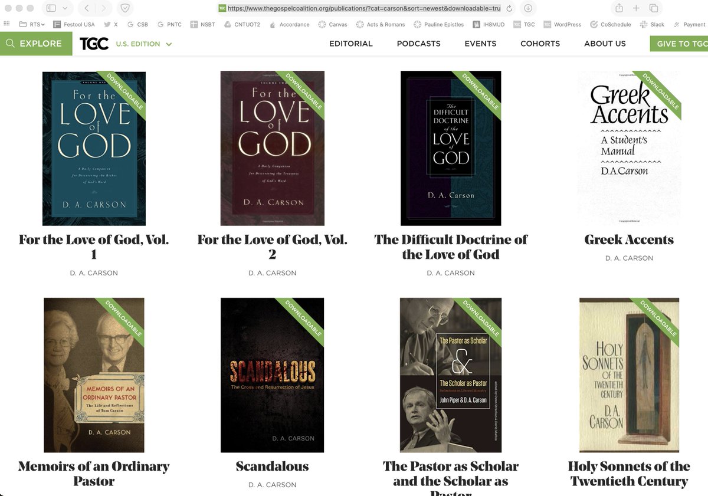Open the WordPress bookmark
This screenshot has height=496, width=708.
click(x=562, y=24)
